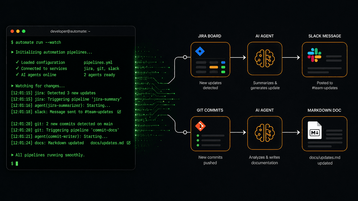358x201 pixels.
Task: Click the '2 agents ready' value
Action: (99, 75)
